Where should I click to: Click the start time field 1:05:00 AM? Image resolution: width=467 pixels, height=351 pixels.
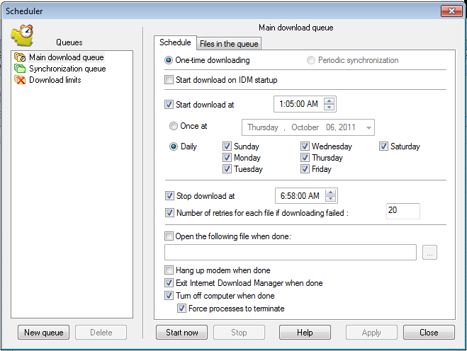[x=299, y=104]
